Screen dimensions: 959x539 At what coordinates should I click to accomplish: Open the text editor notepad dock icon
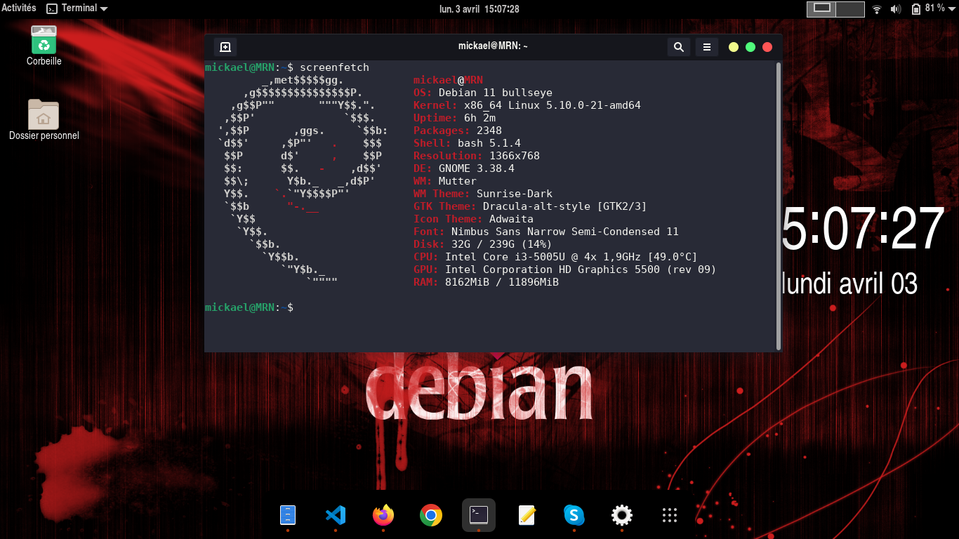tap(527, 516)
